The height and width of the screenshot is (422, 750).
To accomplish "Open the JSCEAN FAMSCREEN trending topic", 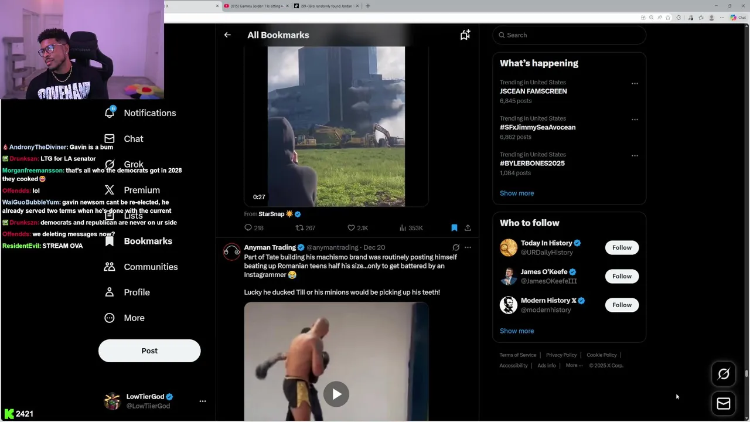I will (x=533, y=91).
